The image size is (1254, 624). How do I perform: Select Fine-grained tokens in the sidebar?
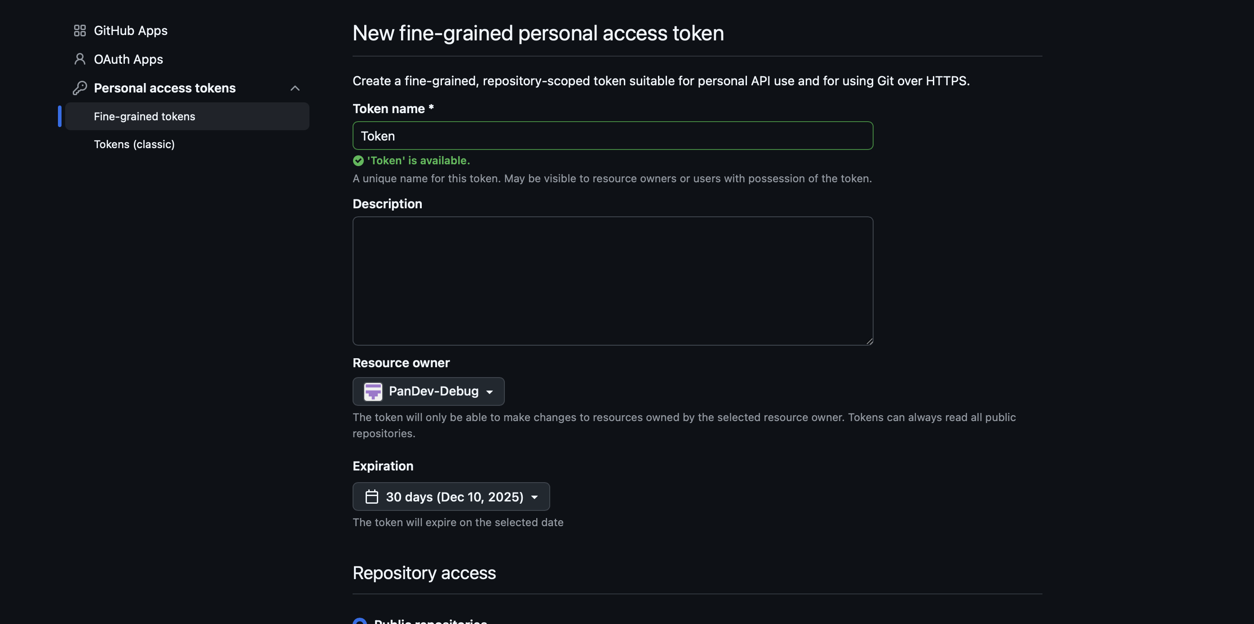pos(144,116)
